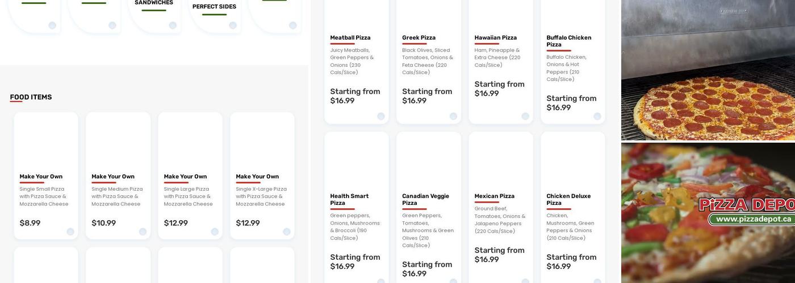Click the pepperoni pizza oven photo
The width and height of the screenshot is (795, 283).
708,70
